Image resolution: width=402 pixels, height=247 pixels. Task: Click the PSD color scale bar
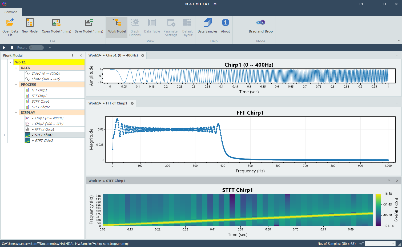coord(378,210)
